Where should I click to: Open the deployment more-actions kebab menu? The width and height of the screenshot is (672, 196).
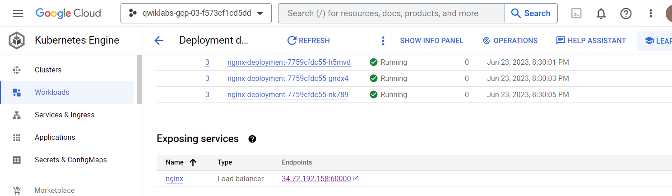coord(383,41)
